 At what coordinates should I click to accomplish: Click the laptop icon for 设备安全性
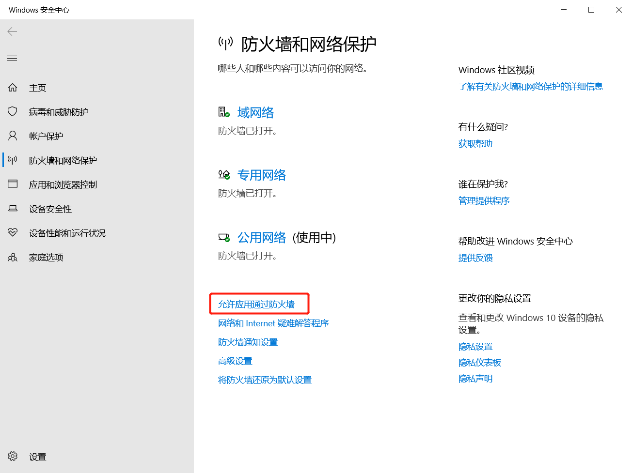point(13,208)
